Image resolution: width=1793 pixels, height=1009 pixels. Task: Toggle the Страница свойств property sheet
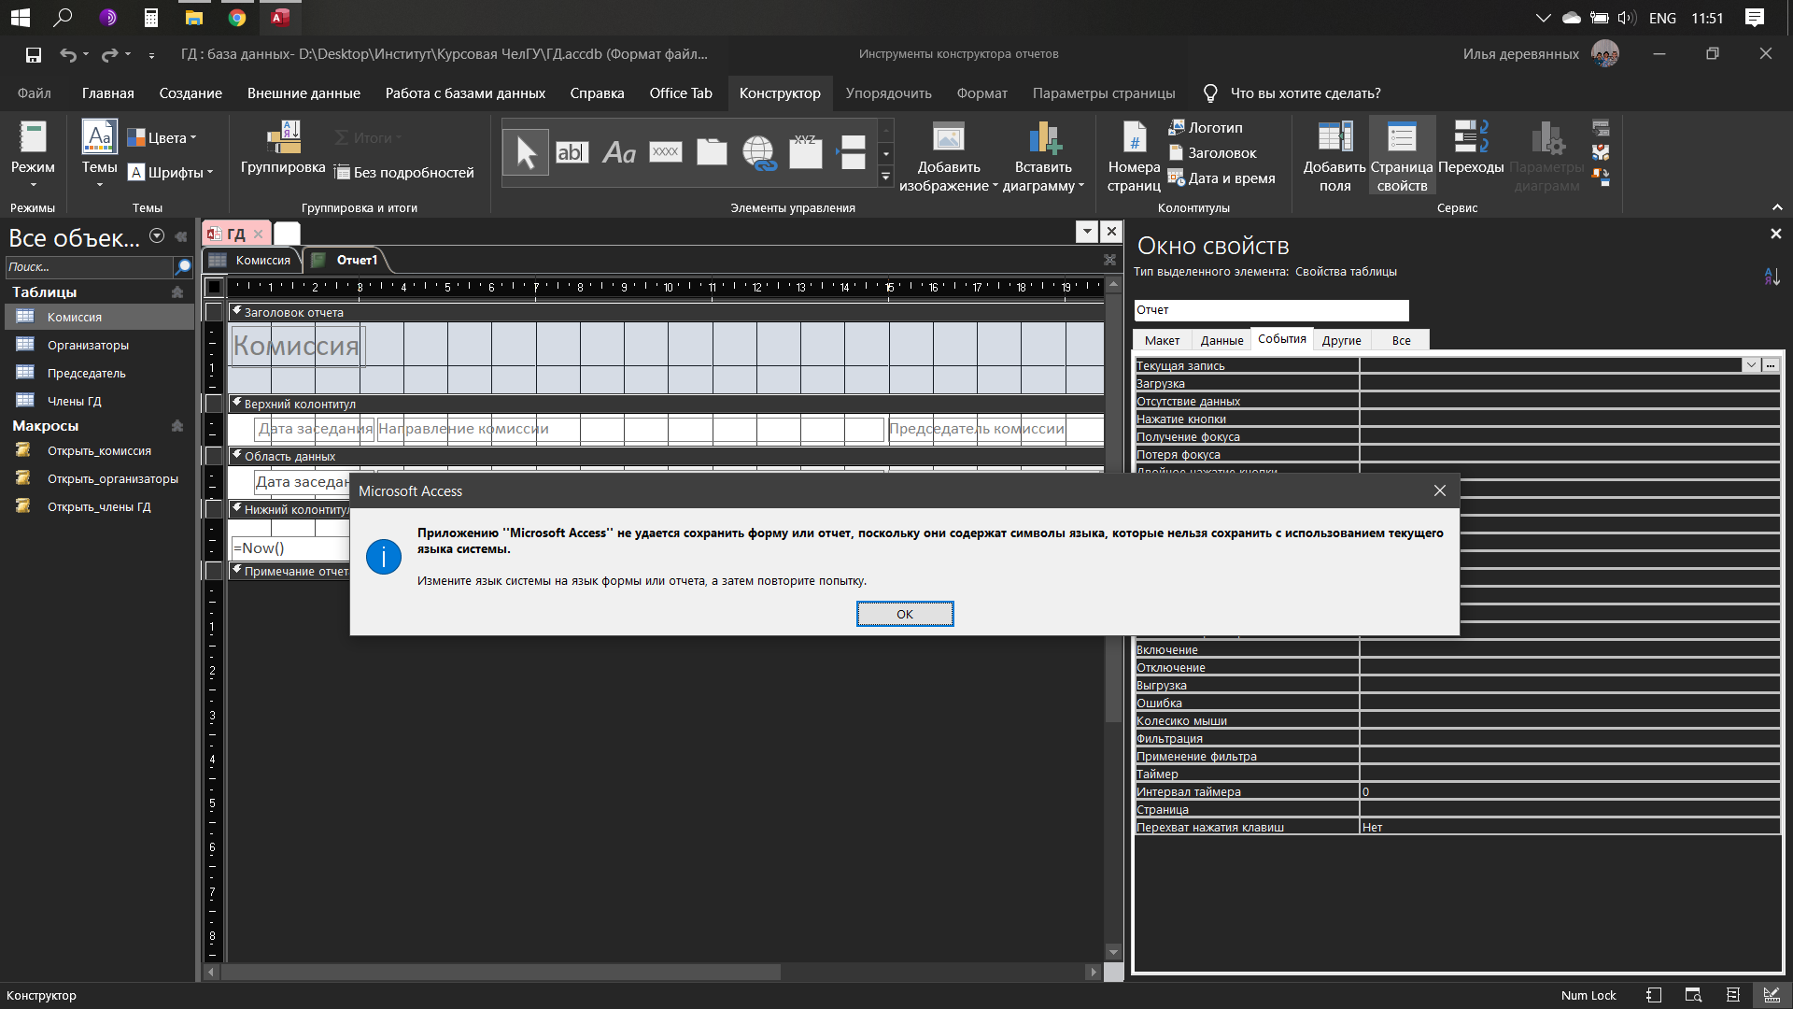pyautogui.click(x=1402, y=156)
